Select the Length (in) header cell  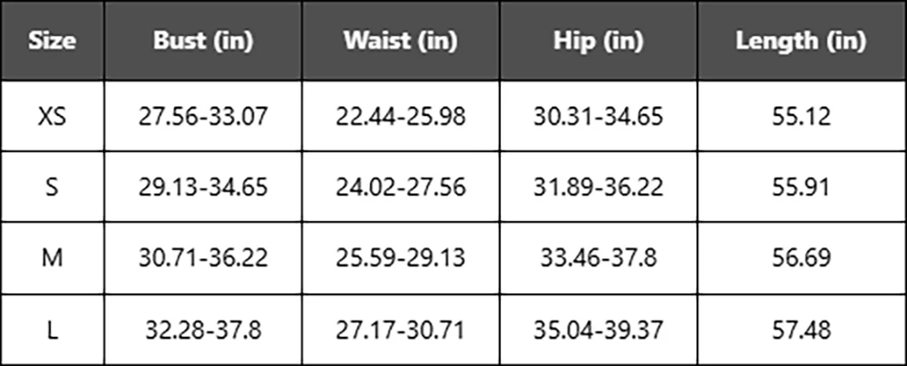pos(801,41)
